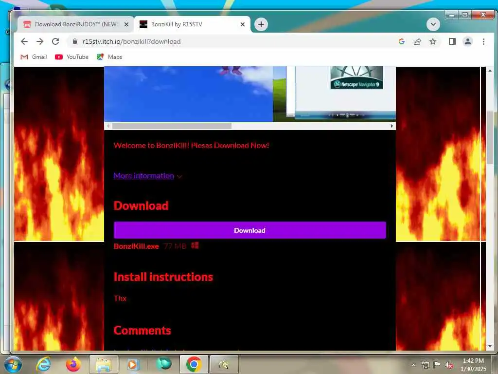Click the gallery horizontal scrollbar thumb
The width and height of the screenshot is (498, 374).
click(x=172, y=126)
